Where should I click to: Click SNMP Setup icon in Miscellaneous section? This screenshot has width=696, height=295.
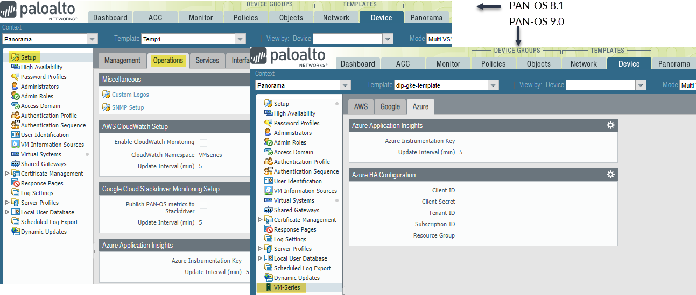pyautogui.click(x=106, y=107)
